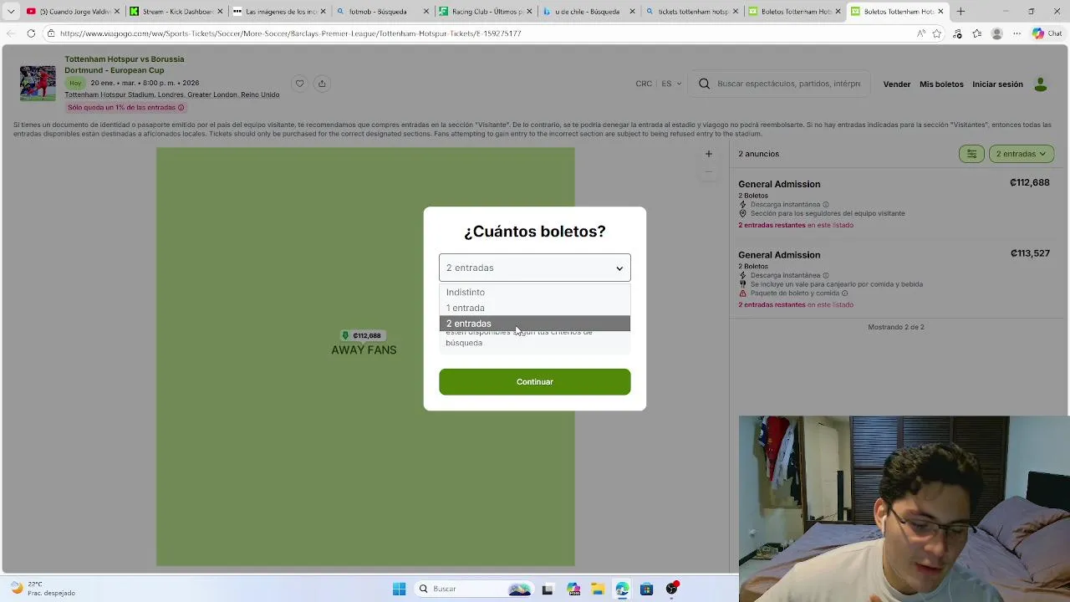The height and width of the screenshot is (602, 1070).
Task: Open the listings filter settings icon
Action: click(971, 154)
